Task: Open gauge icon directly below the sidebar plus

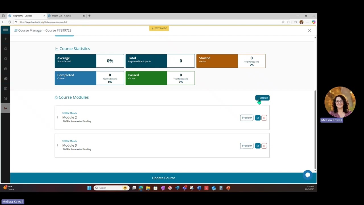Action: pyautogui.click(x=5, y=49)
